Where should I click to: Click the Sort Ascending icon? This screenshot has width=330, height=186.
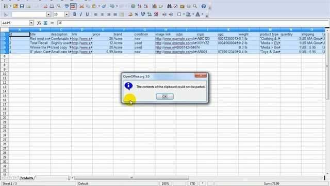click(139, 6)
